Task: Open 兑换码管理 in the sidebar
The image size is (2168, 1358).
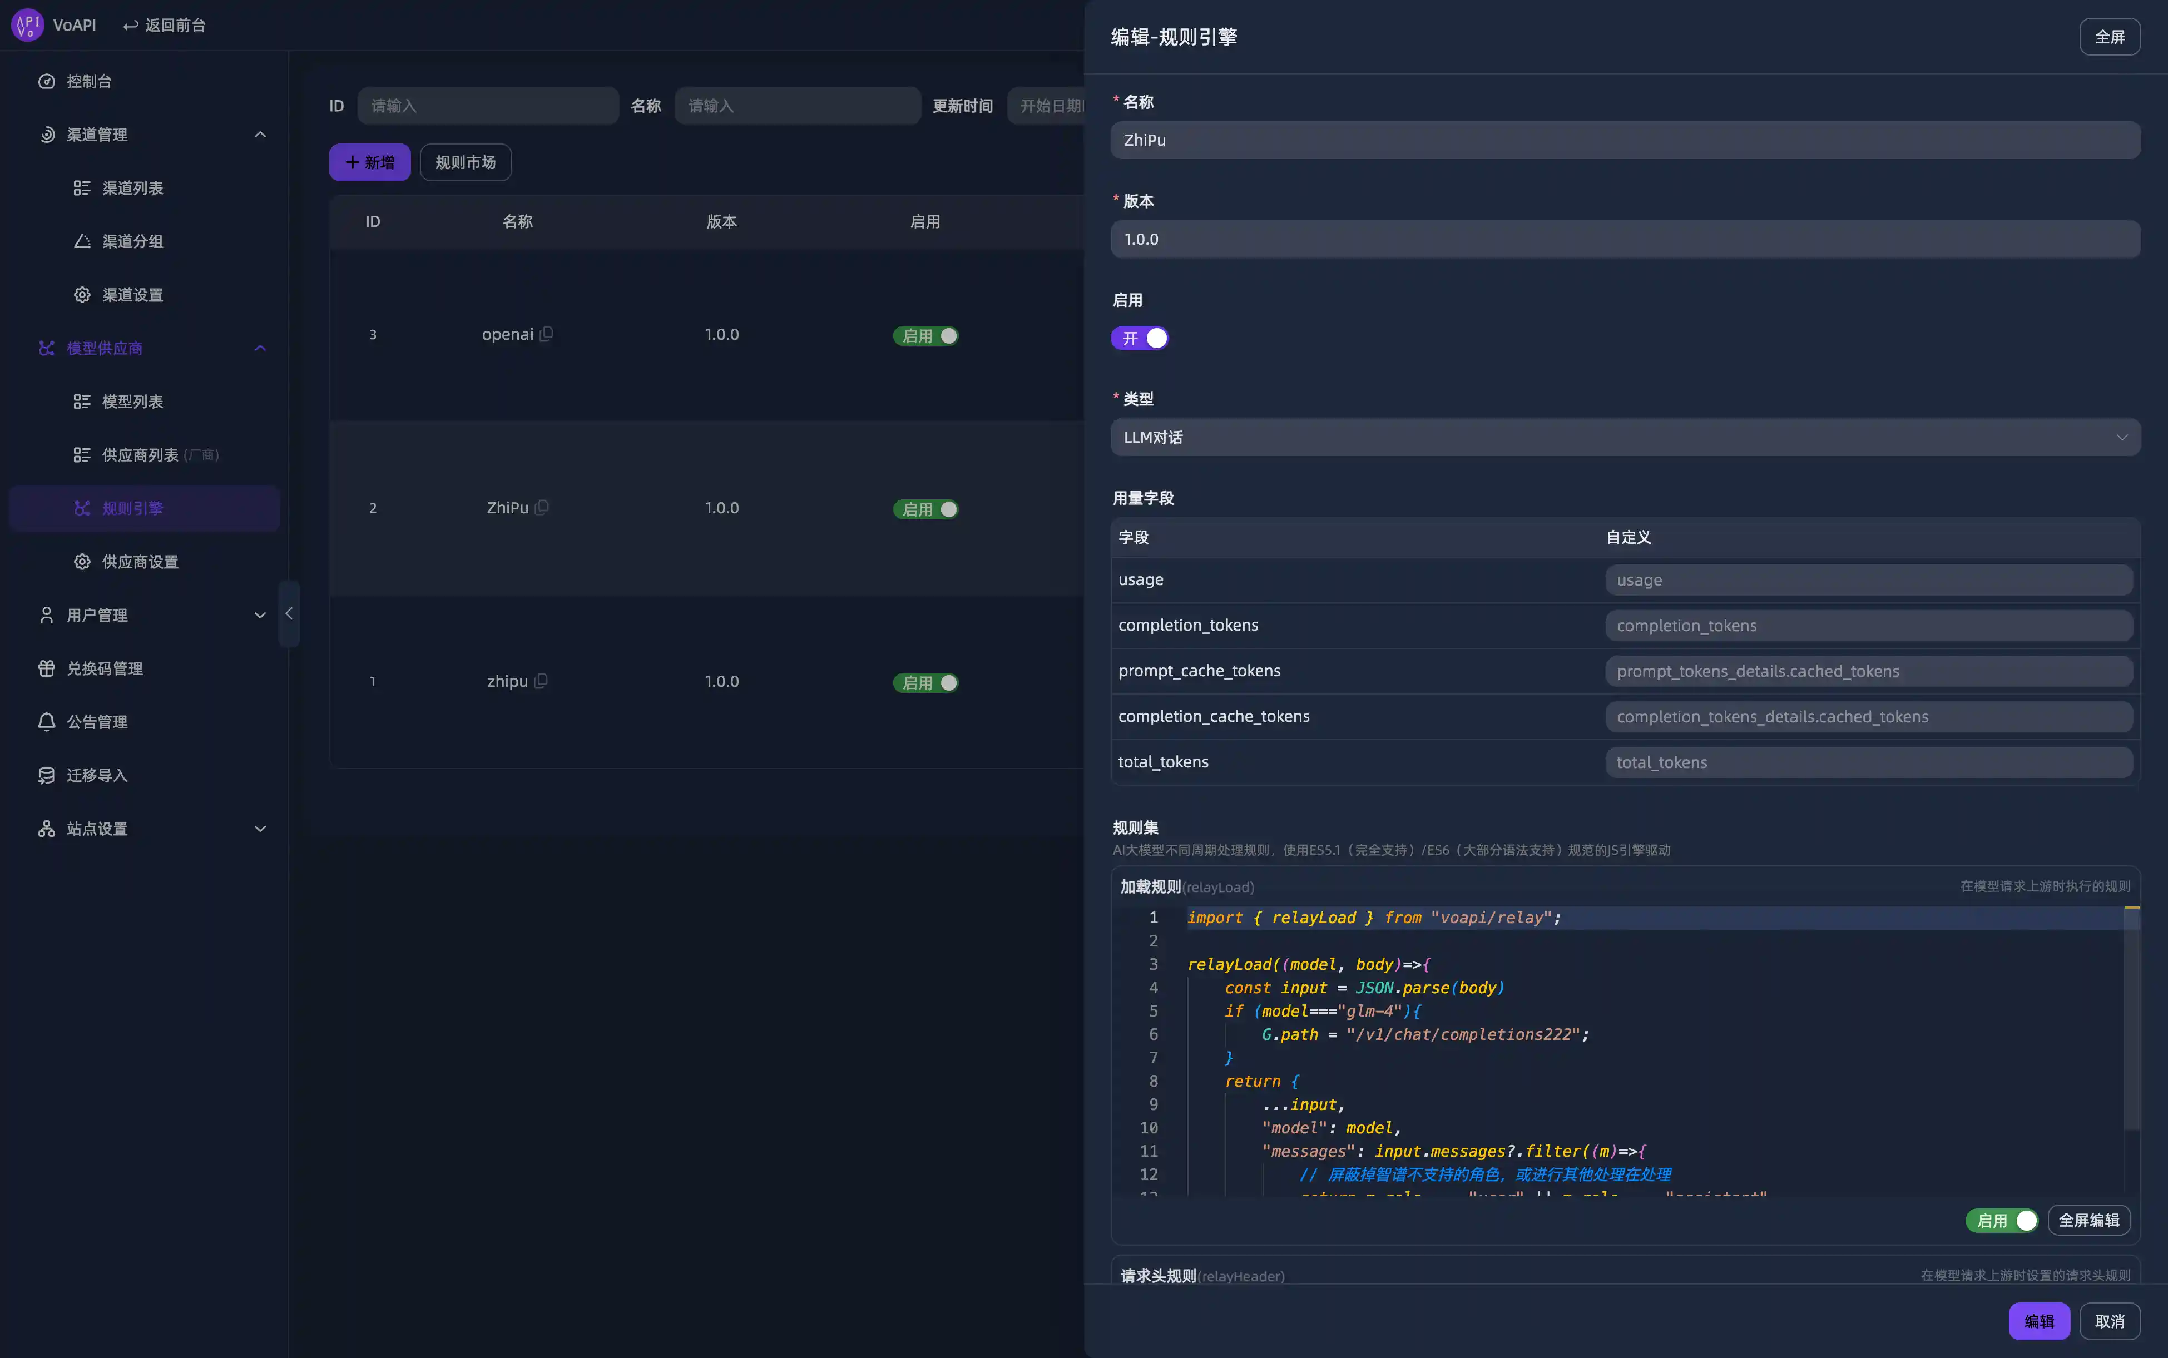Action: tap(104, 668)
